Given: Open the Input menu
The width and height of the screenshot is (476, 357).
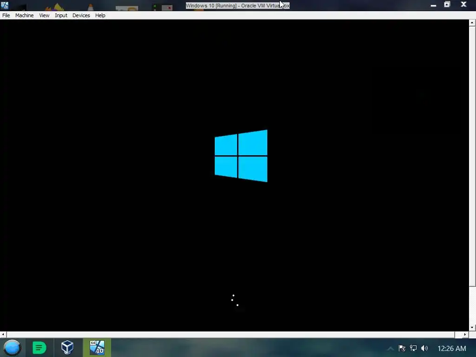Looking at the screenshot, I should pos(61,15).
